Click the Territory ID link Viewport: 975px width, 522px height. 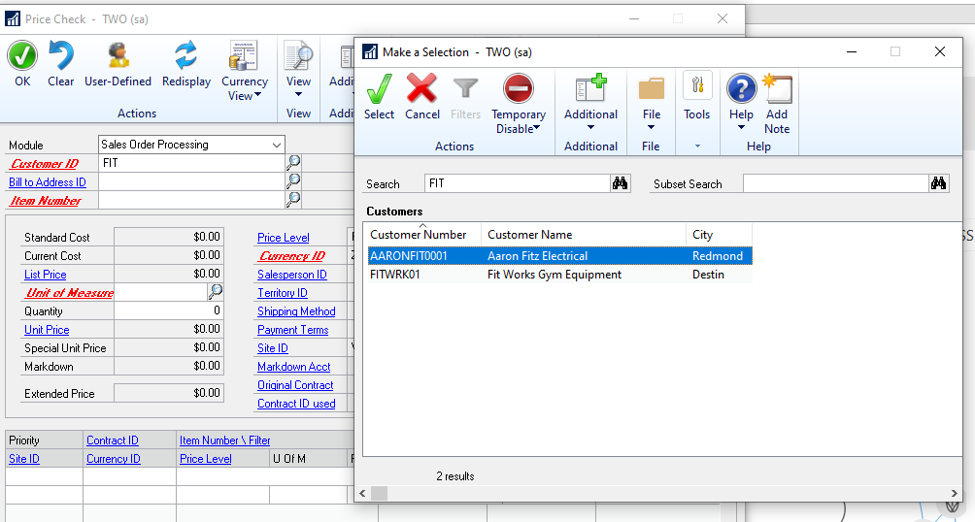pos(283,293)
